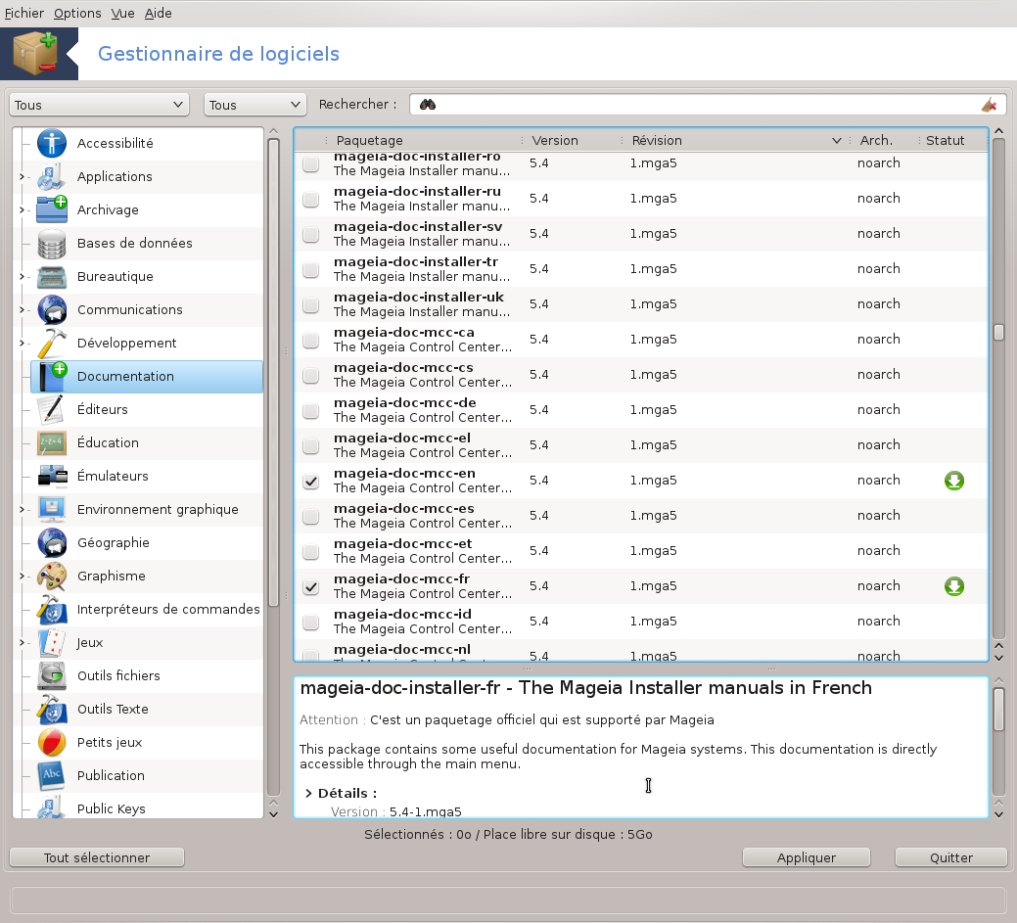Screen dimensions: 1017x923
Task: Open the Aide menu
Action: point(158,13)
